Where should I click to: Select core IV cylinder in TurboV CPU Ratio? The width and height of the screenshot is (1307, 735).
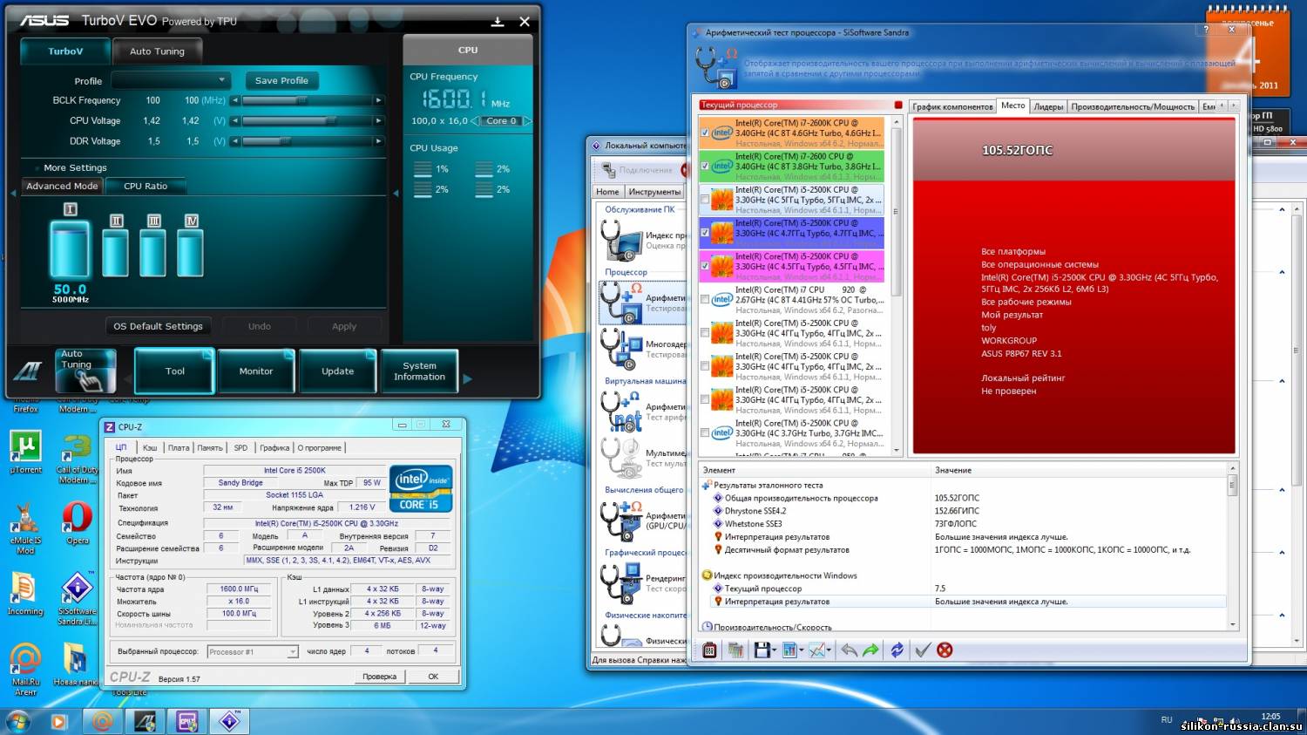pos(191,253)
